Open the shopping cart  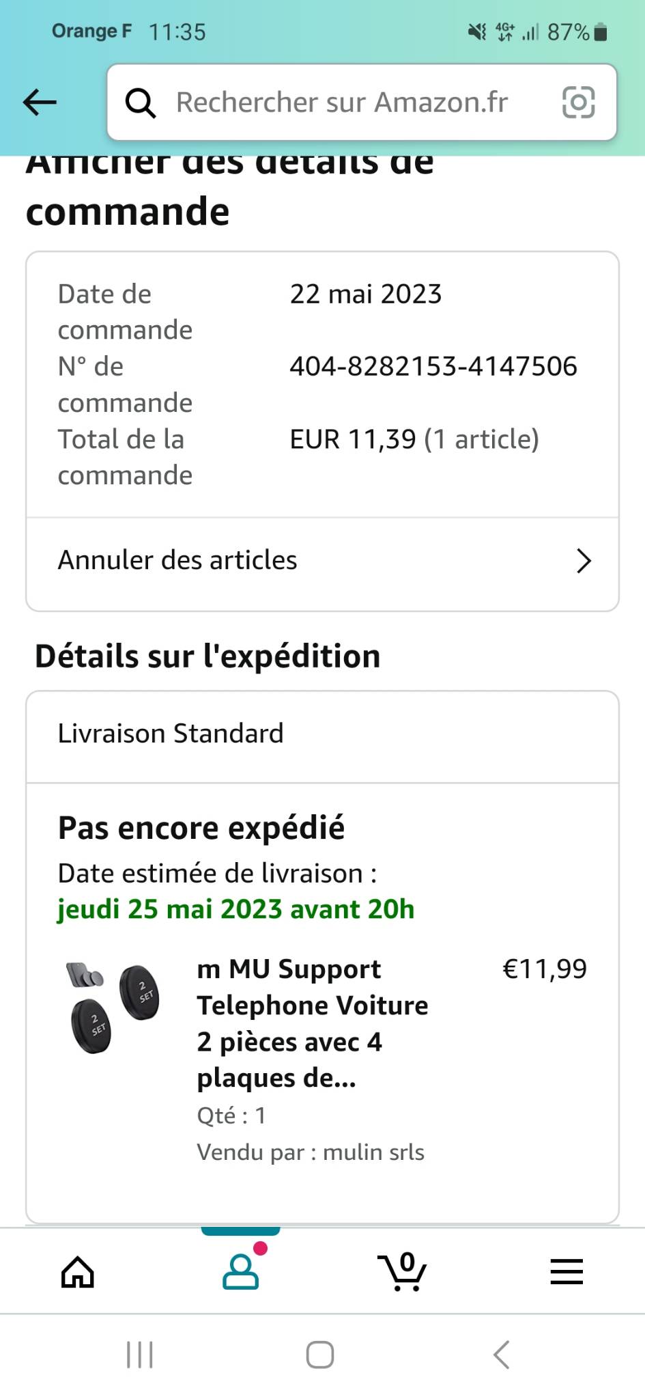(x=403, y=1271)
